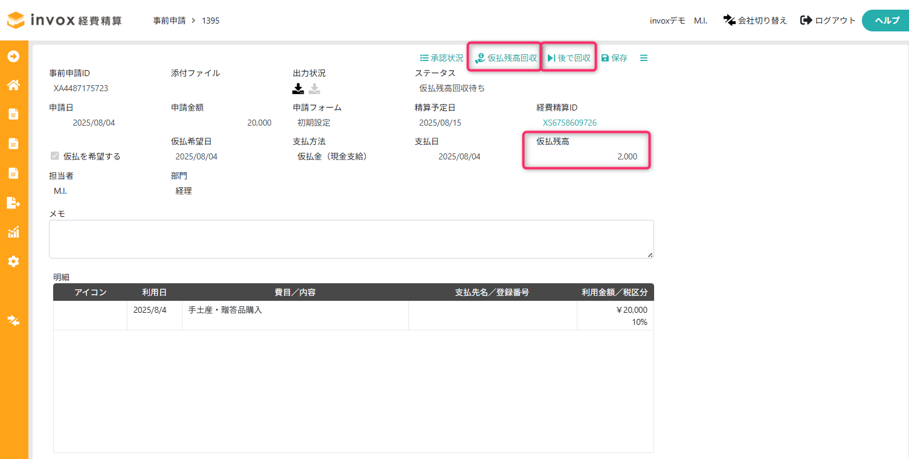The image size is (909, 459).
Task: Go to 事前申請 breadcrumb
Action: coord(169,21)
